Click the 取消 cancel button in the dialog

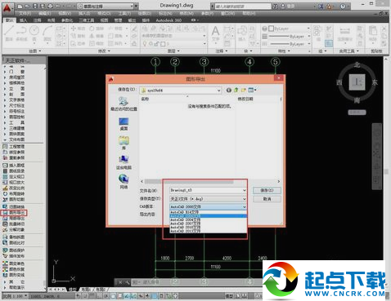coord(267,199)
